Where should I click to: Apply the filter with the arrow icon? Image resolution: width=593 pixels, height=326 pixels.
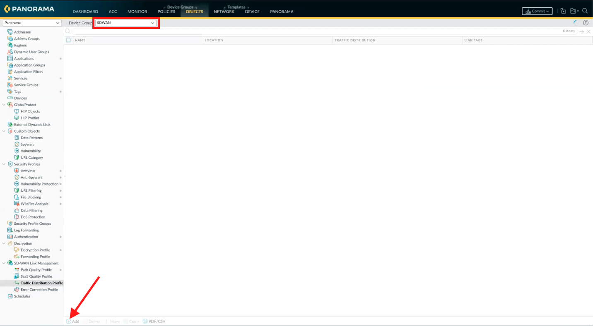coord(581,31)
